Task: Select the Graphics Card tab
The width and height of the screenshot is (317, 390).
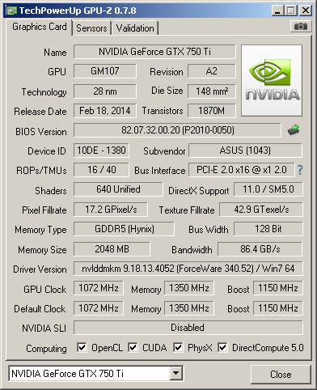Action: [x=40, y=27]
